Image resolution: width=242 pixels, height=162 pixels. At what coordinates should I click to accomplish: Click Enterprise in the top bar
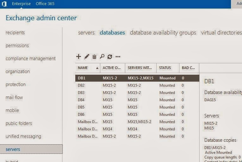pos(21,4)
